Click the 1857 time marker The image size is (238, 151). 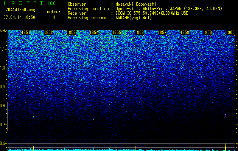point(162,32)
